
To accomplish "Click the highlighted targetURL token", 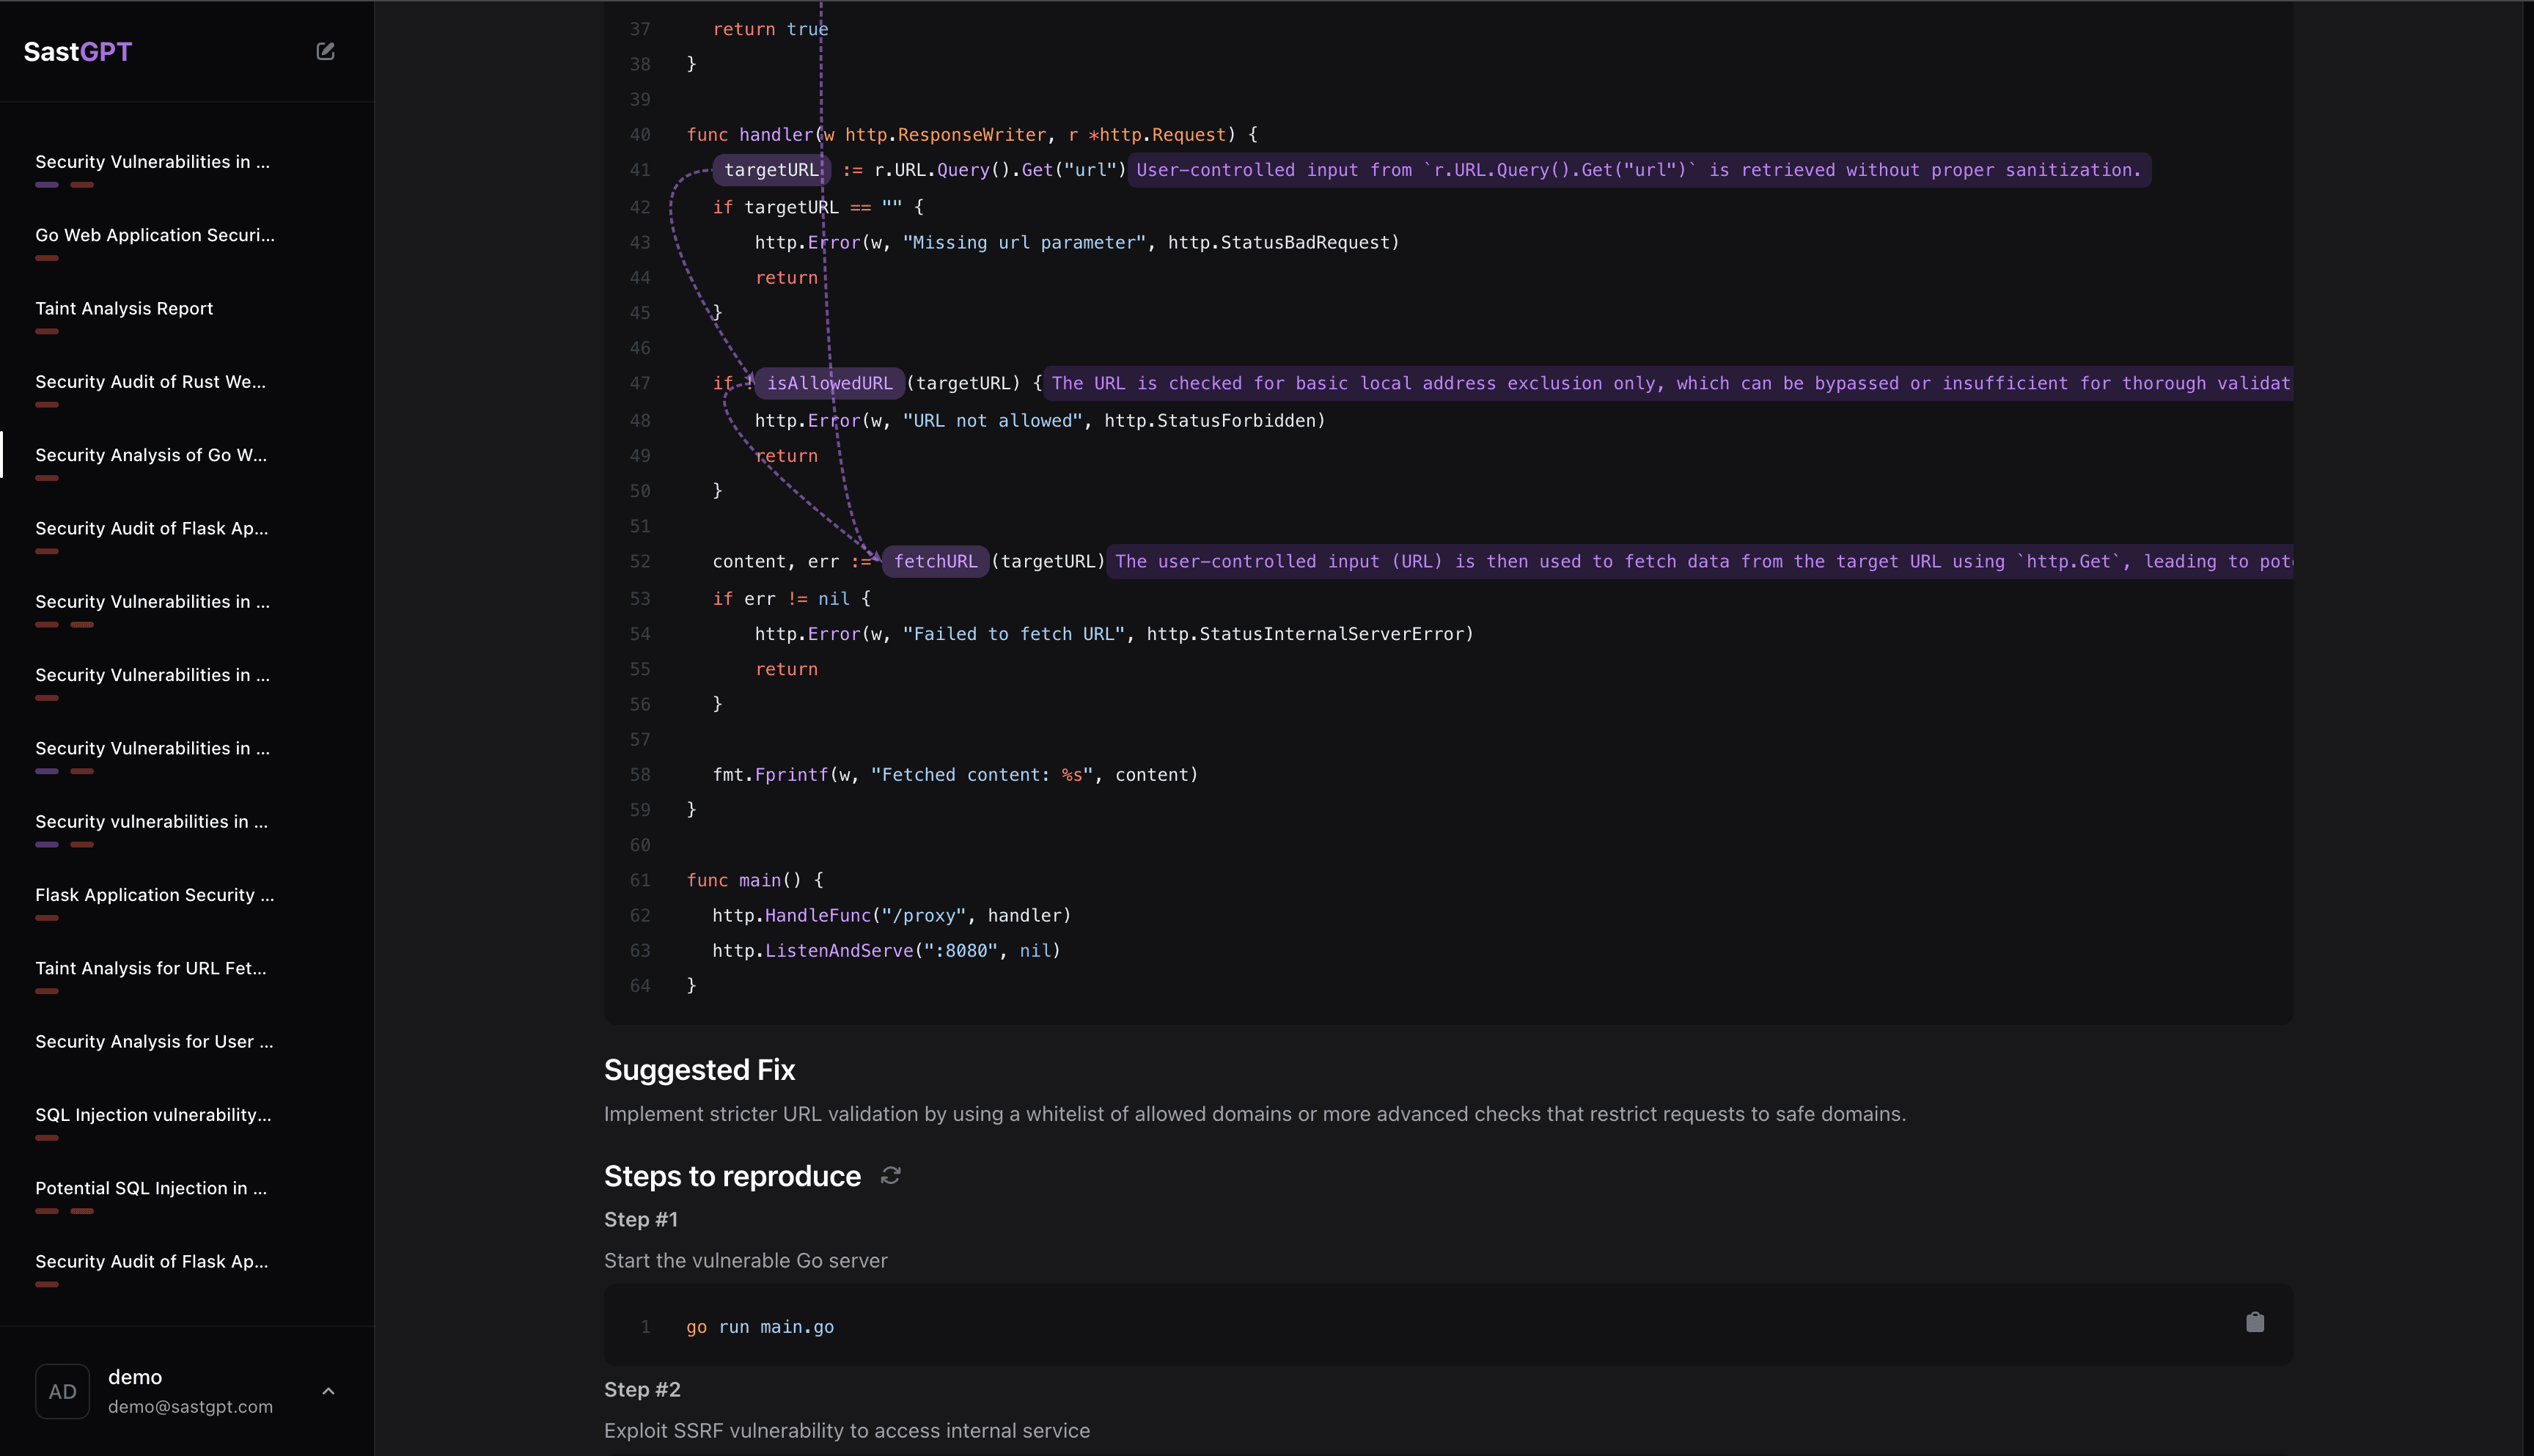I will click(x=771, y=170).
